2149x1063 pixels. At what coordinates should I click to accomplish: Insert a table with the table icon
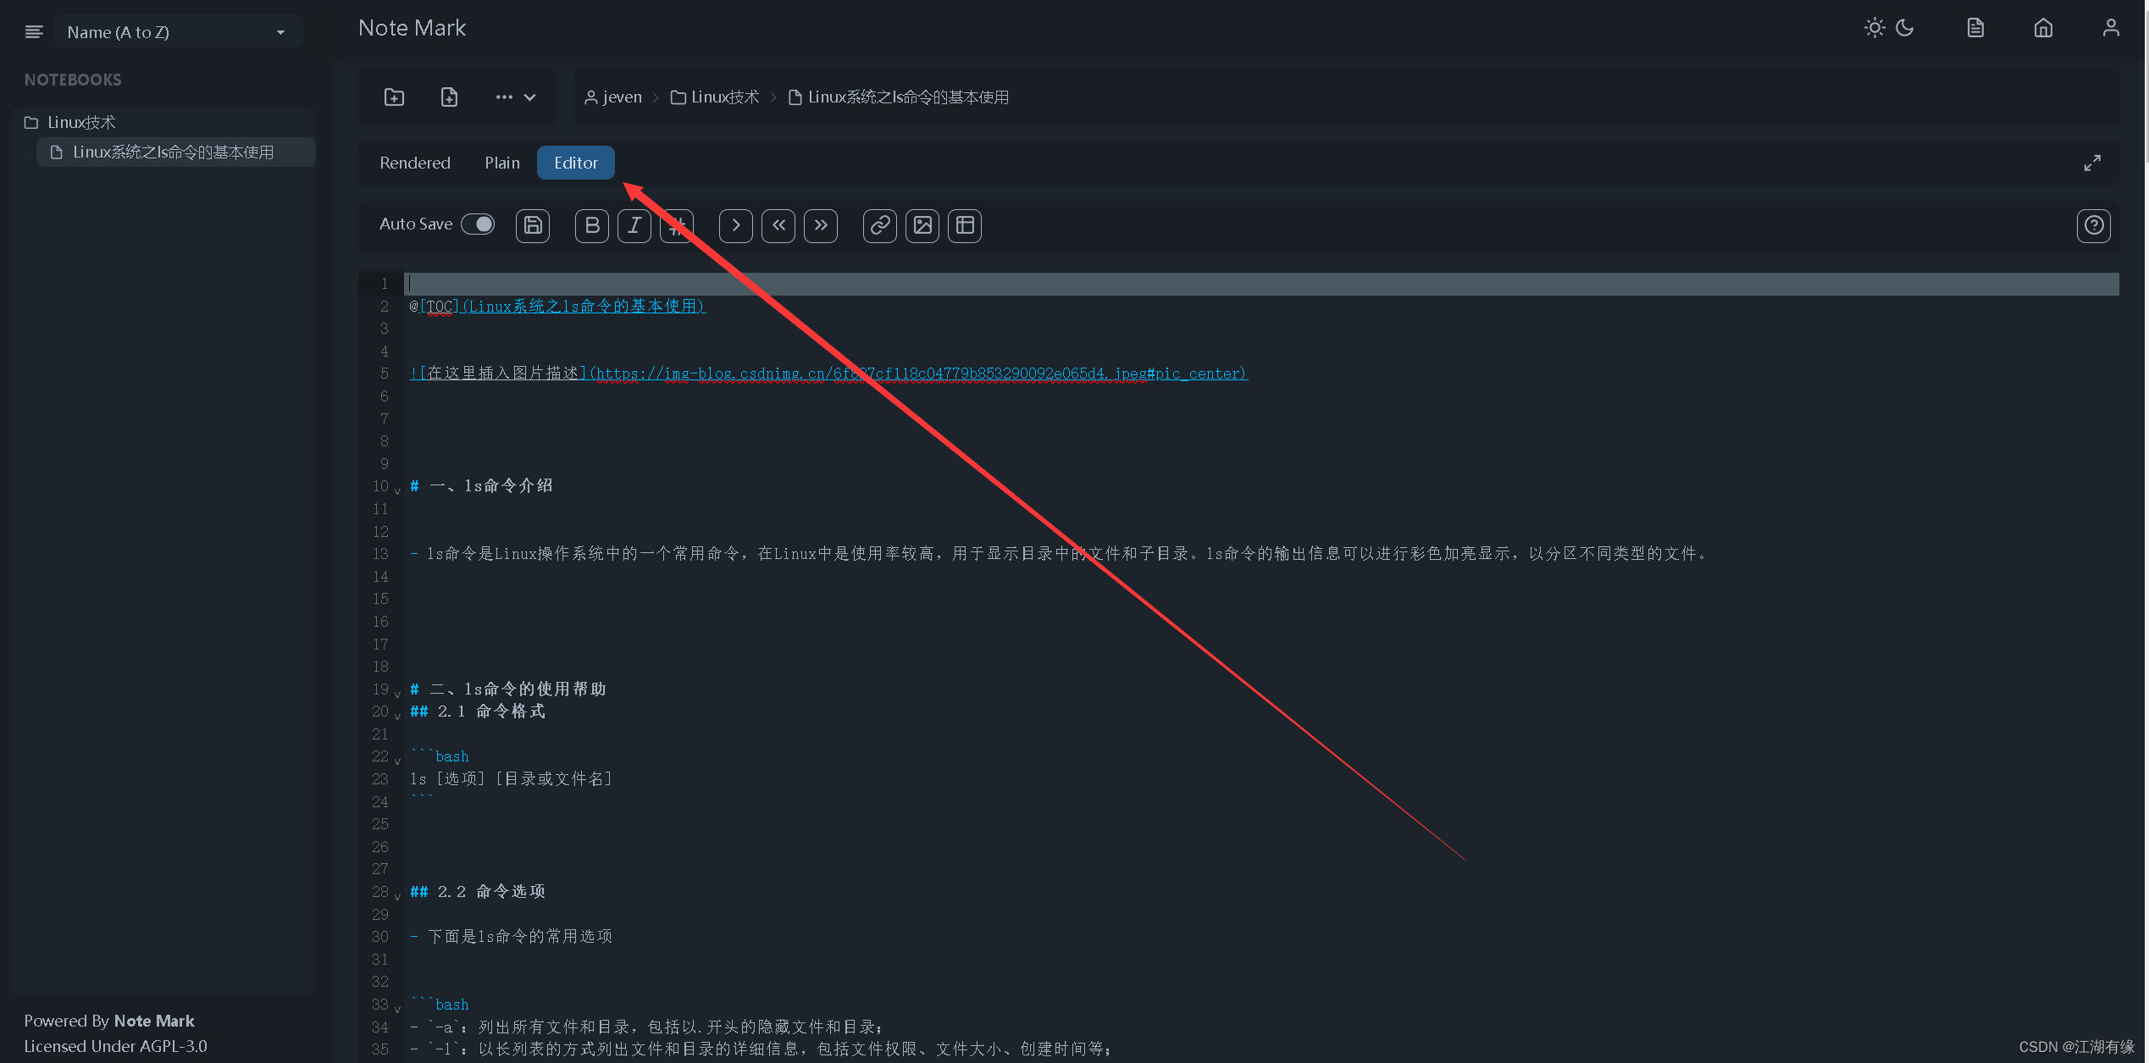(965, 225)
